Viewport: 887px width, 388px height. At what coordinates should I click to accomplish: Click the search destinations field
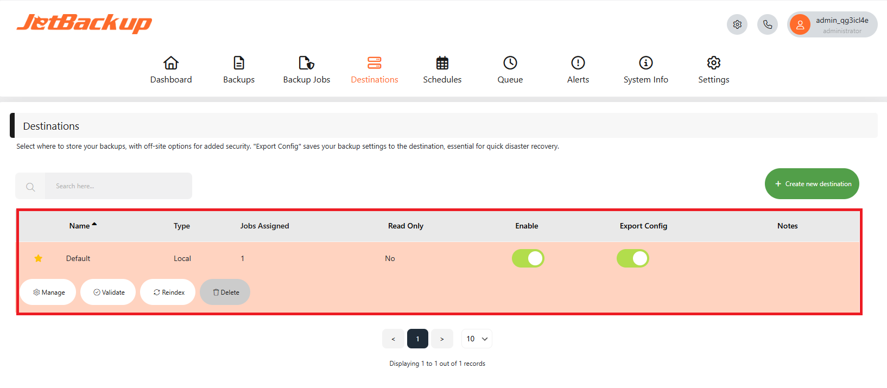tap(118, 186)
